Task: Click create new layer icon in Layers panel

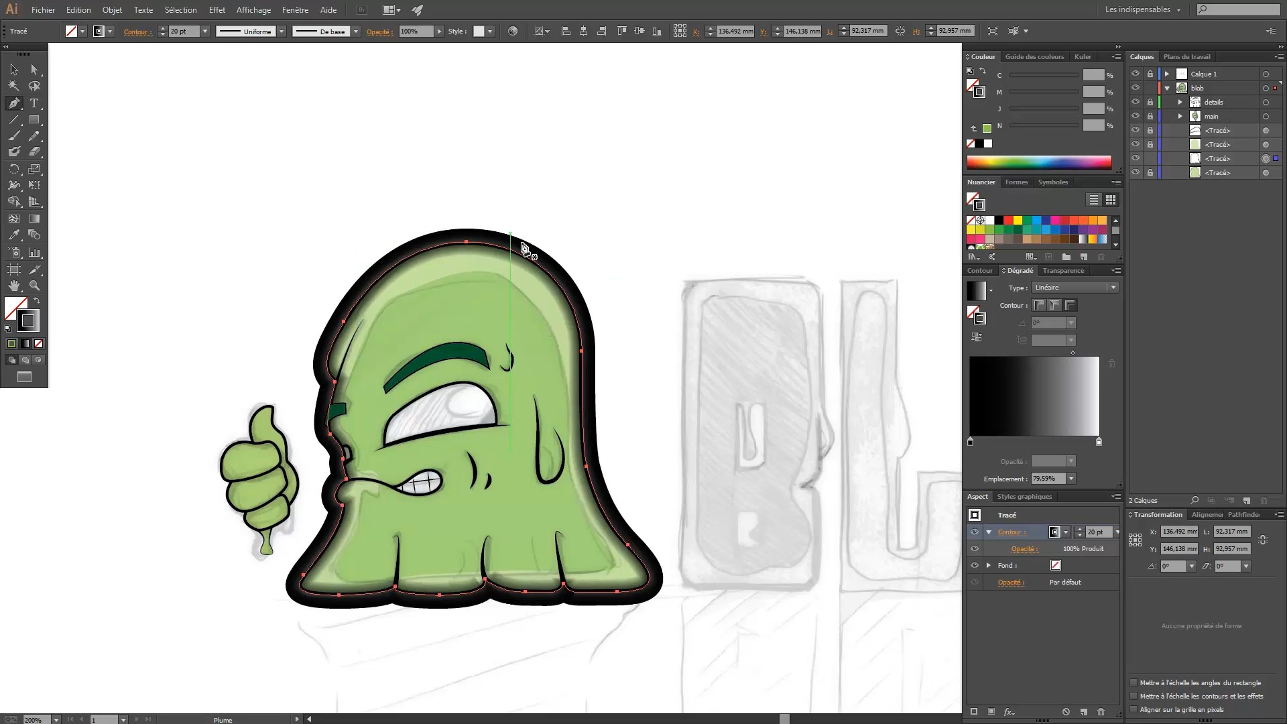Action: pos(1247,501)
